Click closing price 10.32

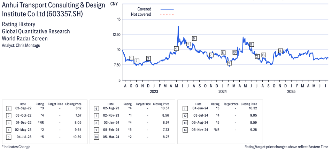pyautogui.click(x=253, y=108)
